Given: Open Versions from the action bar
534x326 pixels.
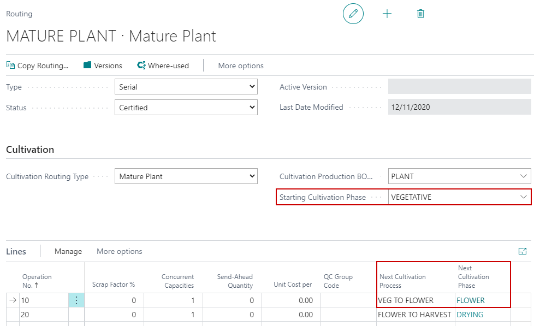Looking at the screenshot, I should (103, 66).
